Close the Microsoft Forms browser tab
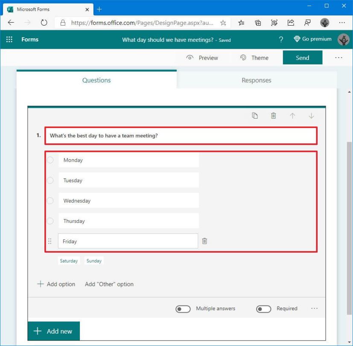The height and width of the screenshot is (346, 353). tap(87, 9)
